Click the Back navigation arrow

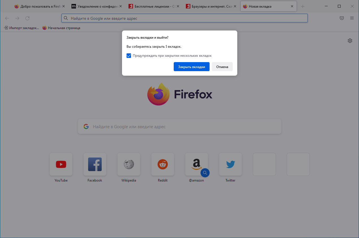(x=7, y=18)
